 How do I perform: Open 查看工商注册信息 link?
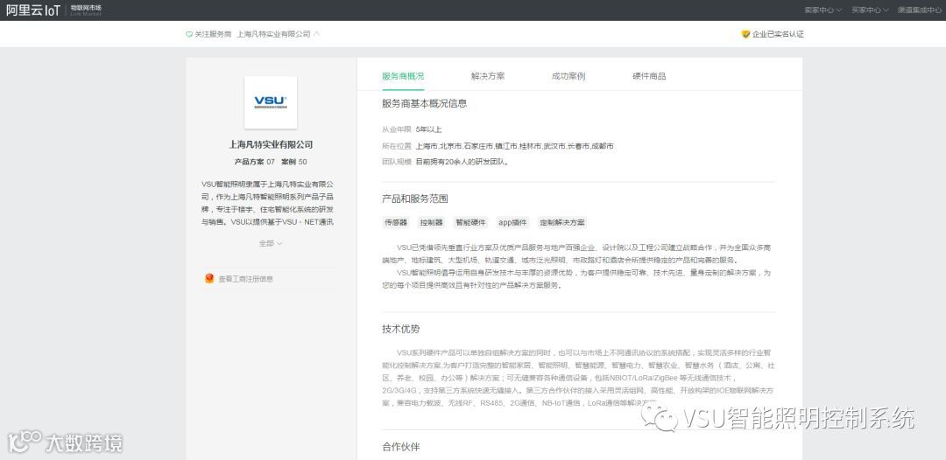click(245, 279)
